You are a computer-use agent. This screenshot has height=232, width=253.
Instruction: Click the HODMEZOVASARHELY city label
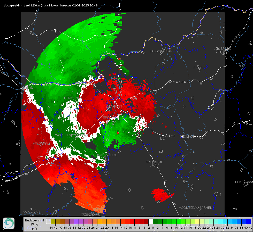(x=196, y=208)
